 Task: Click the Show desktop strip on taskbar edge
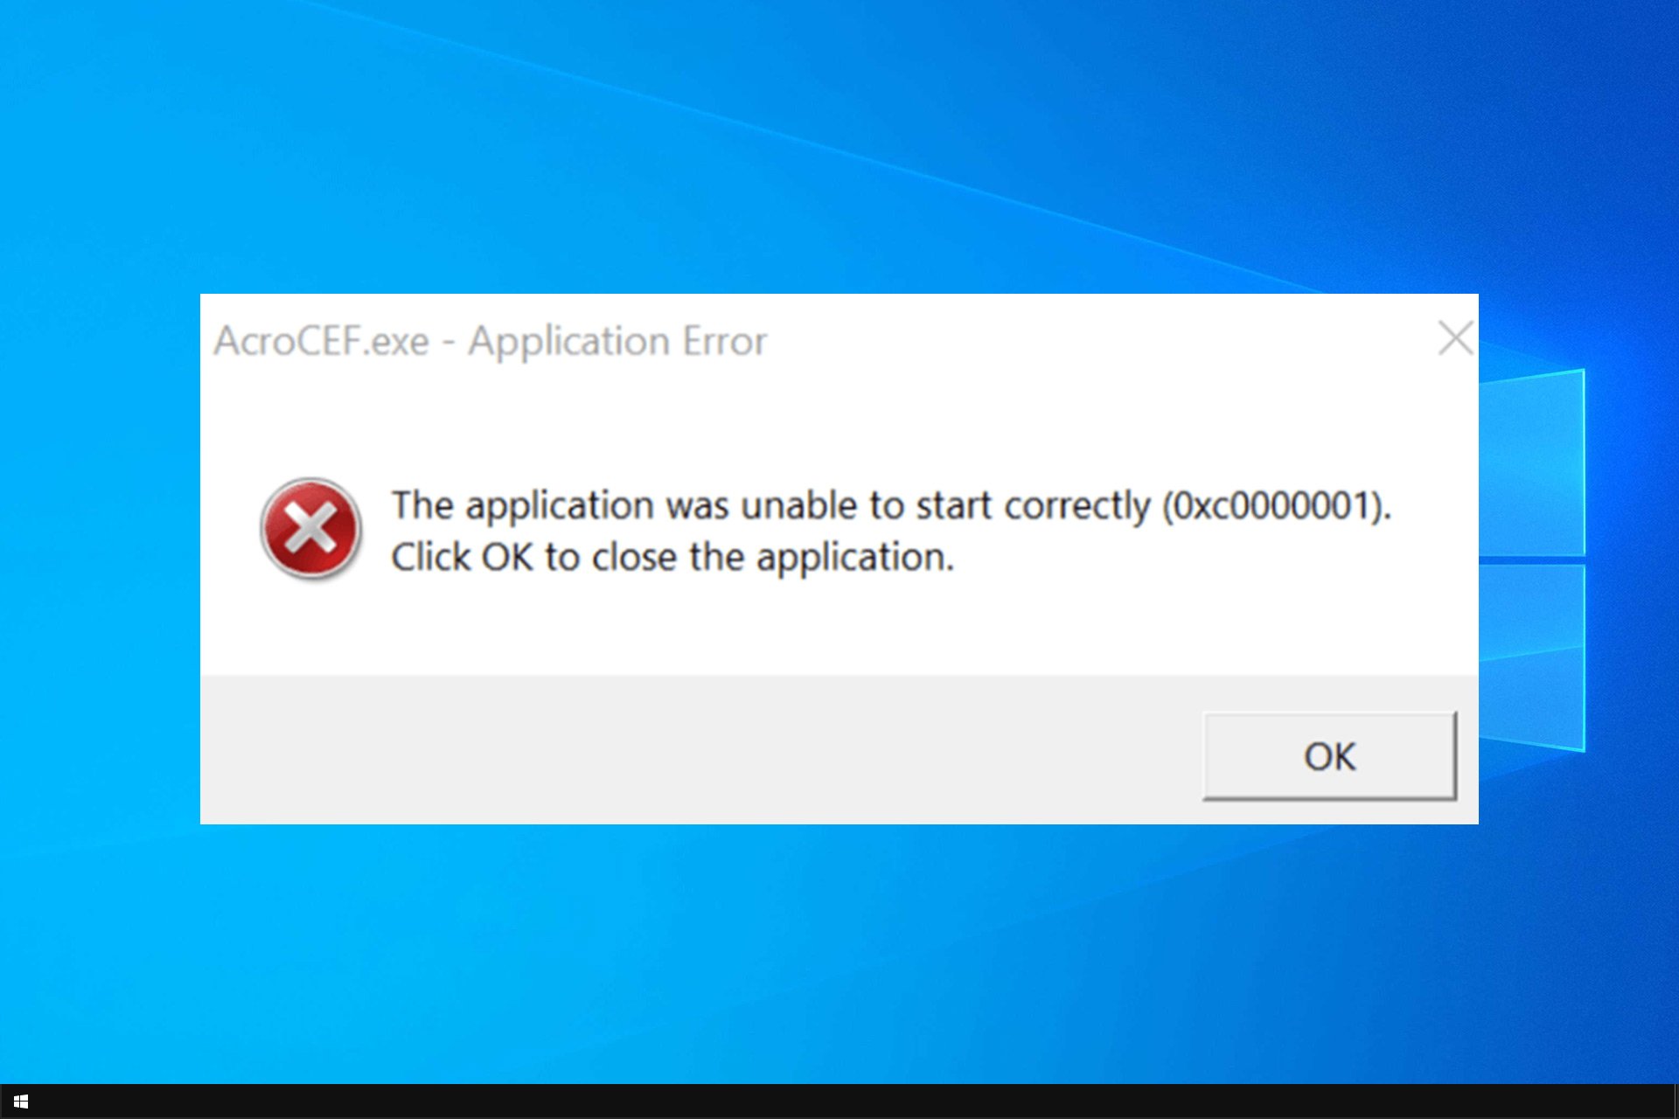point(1675,1102)
